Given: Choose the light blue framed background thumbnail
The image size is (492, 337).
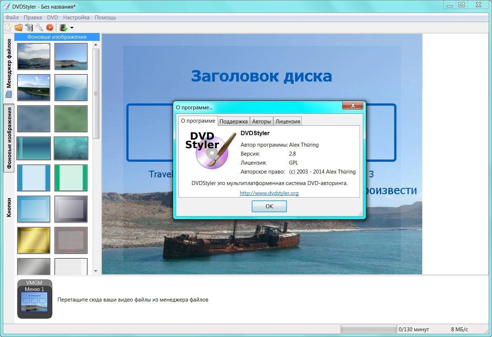Looking at the screenshot, I should pos(34,209).
